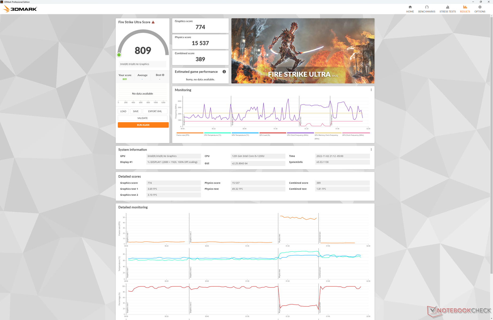Open the Home section icon
Screen dimensions: 493x320
tap(410, 7)
